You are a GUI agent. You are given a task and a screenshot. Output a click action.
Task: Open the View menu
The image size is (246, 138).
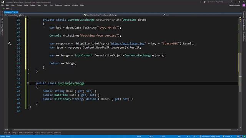[13, 5]
